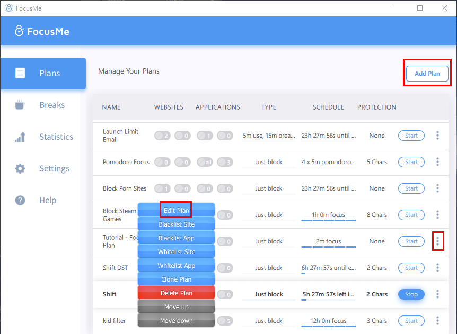
Task: Expand options menu for Block Steam Games plan
Action: [437, 215]
